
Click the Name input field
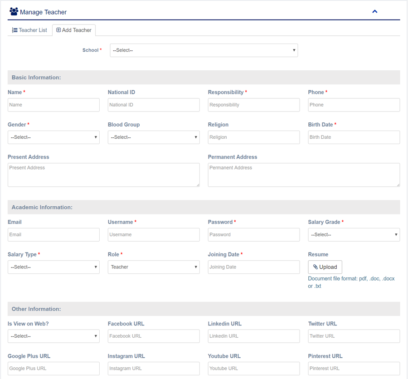pyautogui.click(x=53, y=105)
